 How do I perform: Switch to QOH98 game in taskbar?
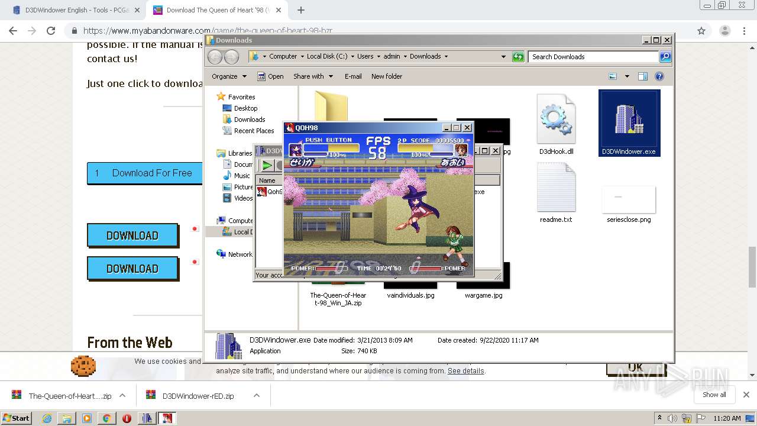[167, 418]
